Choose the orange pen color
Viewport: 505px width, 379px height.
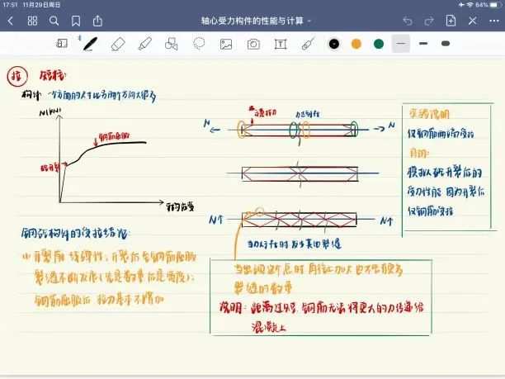point(356,44)
